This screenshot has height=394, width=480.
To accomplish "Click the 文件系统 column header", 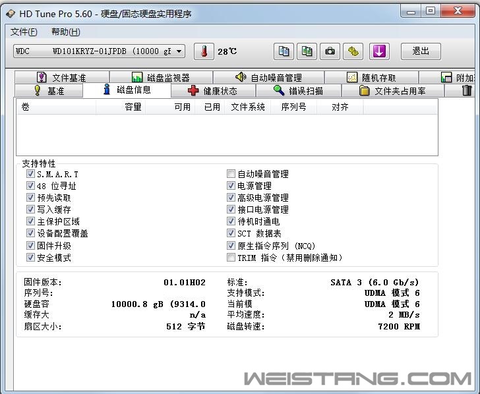I will click(248, 107).
